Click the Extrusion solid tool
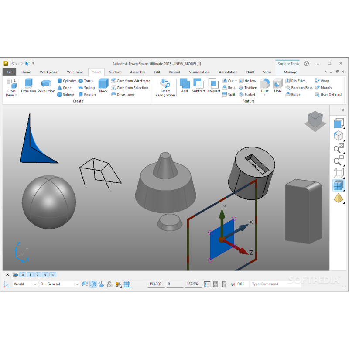 tap(28, 86)
